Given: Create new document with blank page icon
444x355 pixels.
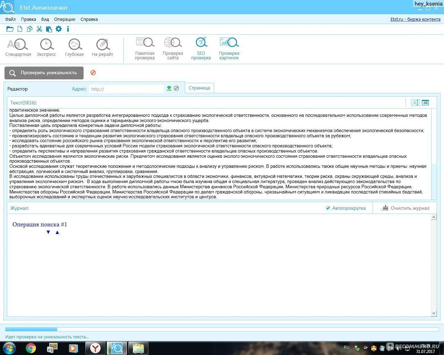Looking at the screenshot, I should (20, 29).
